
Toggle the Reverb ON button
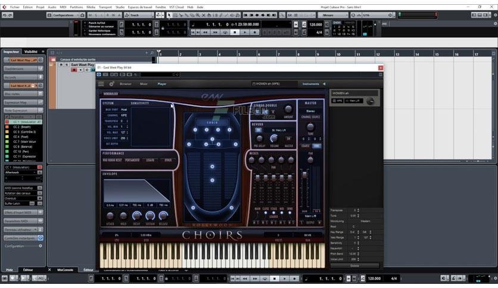pyautogui.click(x=257, y=130)
